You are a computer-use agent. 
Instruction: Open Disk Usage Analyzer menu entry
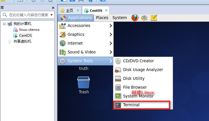click(143, 70)
